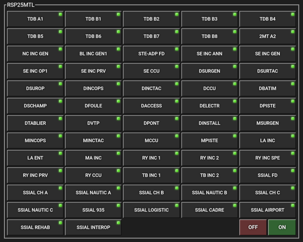Select SE INC GEN button

click(x=267, y=54)
